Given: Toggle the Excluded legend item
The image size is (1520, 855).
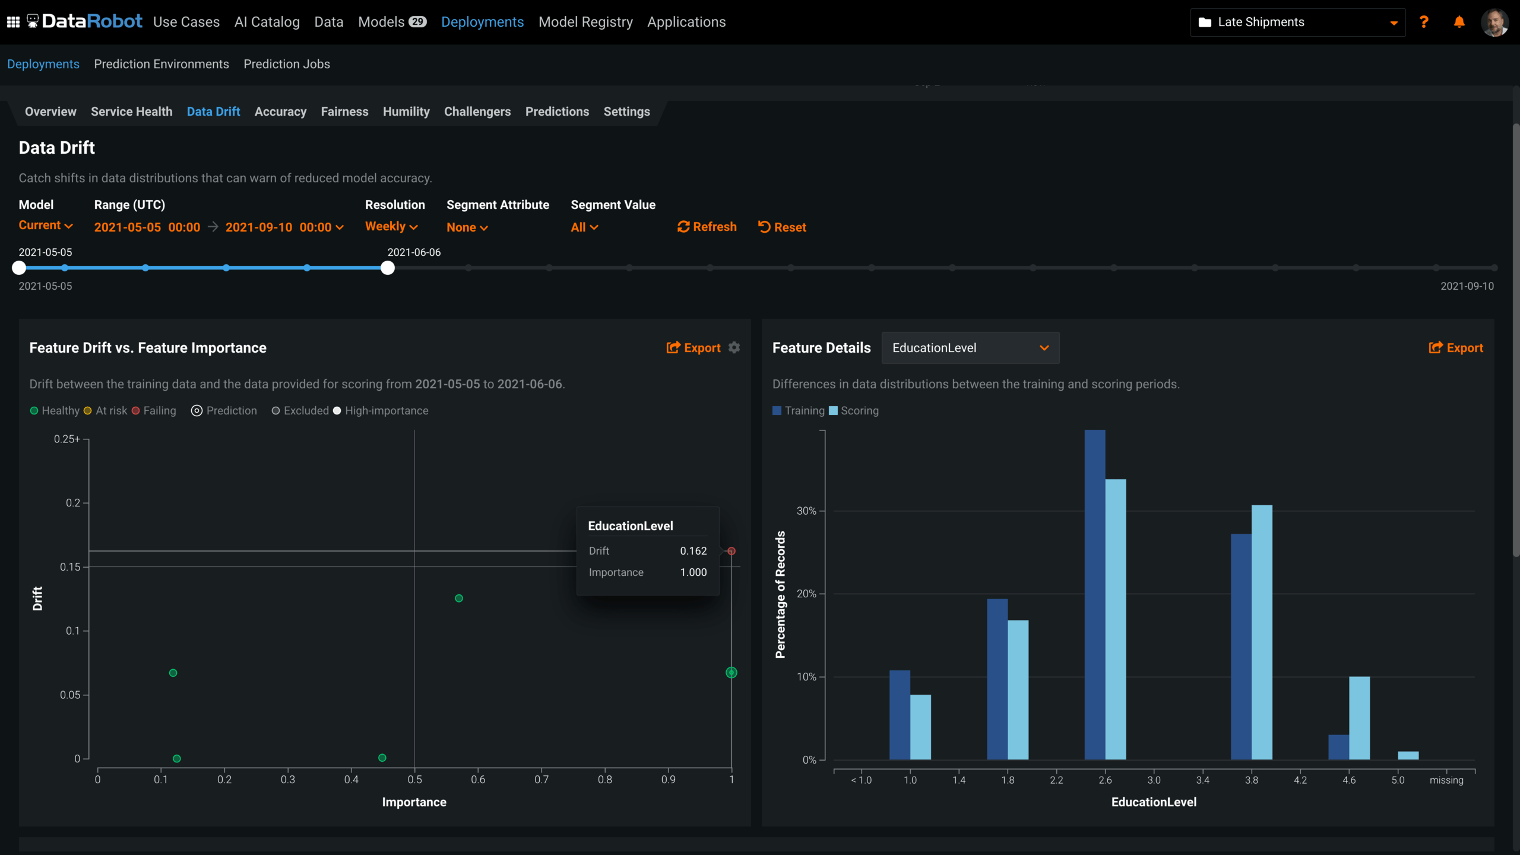Looking at the screenshot, I should (300, 411).
